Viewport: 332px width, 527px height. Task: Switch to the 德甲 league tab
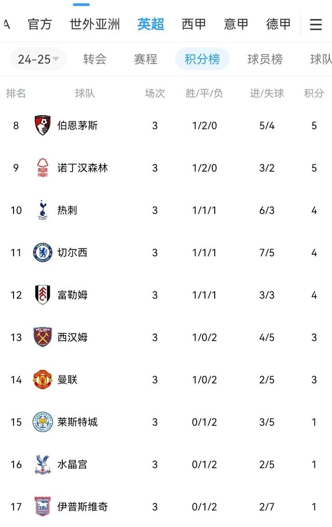click(x=278, y=24)
